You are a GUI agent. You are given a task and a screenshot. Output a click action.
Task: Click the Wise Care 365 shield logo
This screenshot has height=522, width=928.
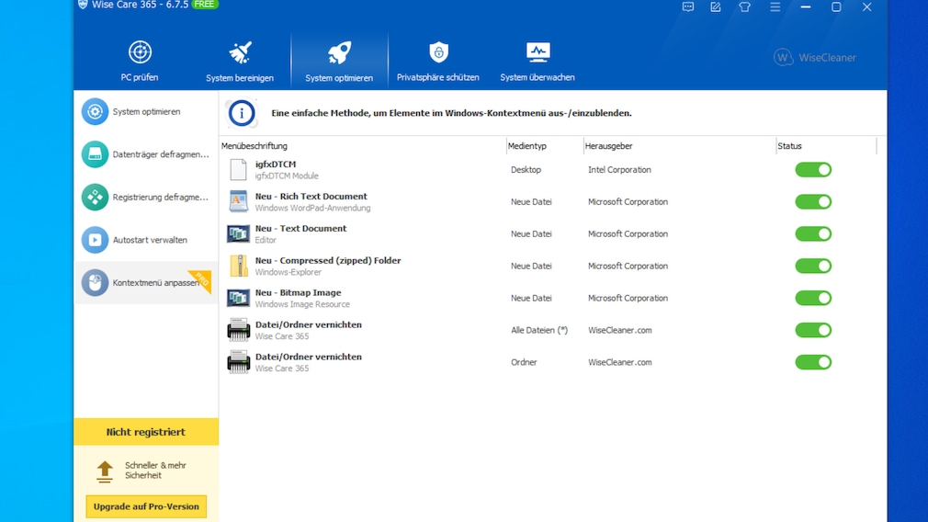83,5
